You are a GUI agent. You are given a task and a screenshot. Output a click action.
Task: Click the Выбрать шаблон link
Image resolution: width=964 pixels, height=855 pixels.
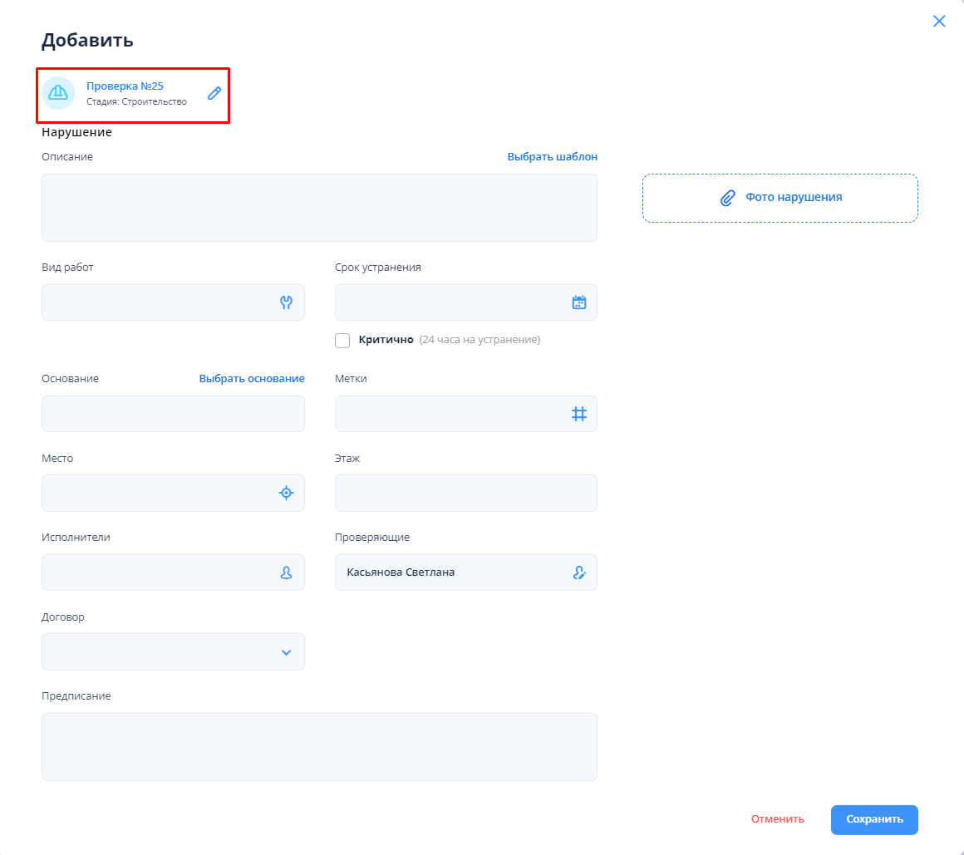552,157
